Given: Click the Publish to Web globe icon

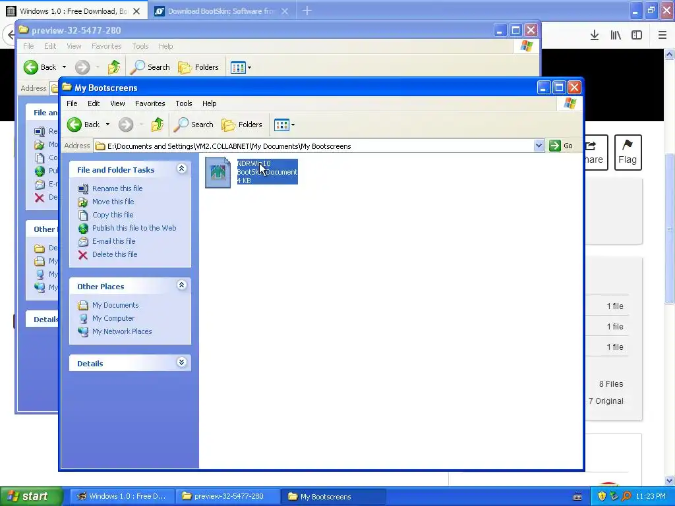Looking at the screenshot, I should [83, 229].
